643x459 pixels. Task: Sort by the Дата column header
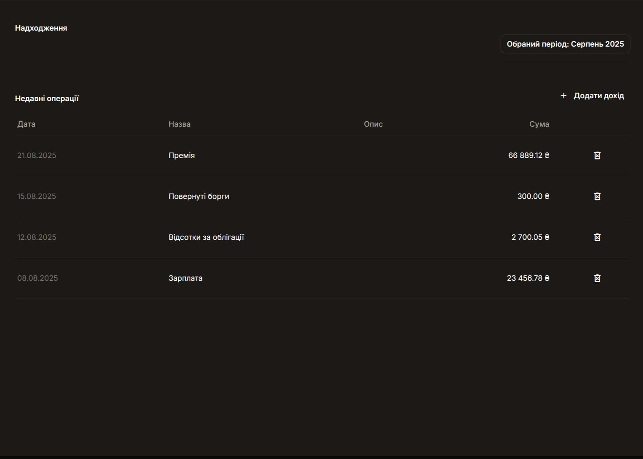point(26,124)
